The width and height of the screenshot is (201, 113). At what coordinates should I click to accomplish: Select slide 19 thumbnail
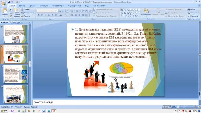coord(15,74)
